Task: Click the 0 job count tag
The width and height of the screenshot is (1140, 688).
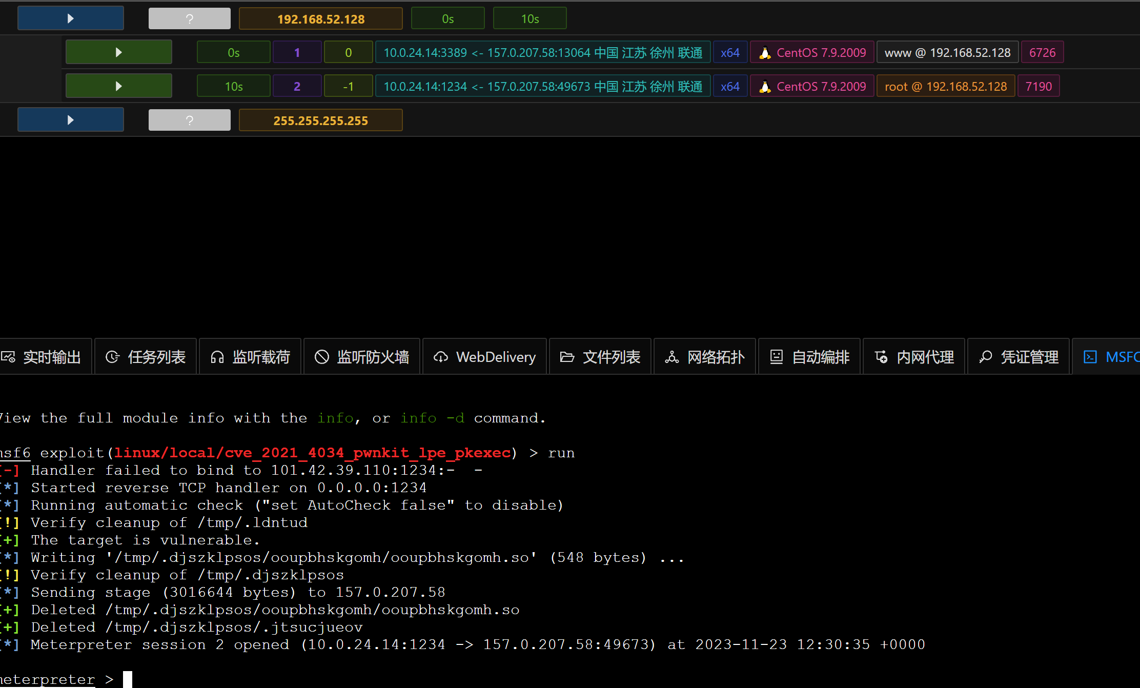Action: pyautogui.click(x=349, y=52)
